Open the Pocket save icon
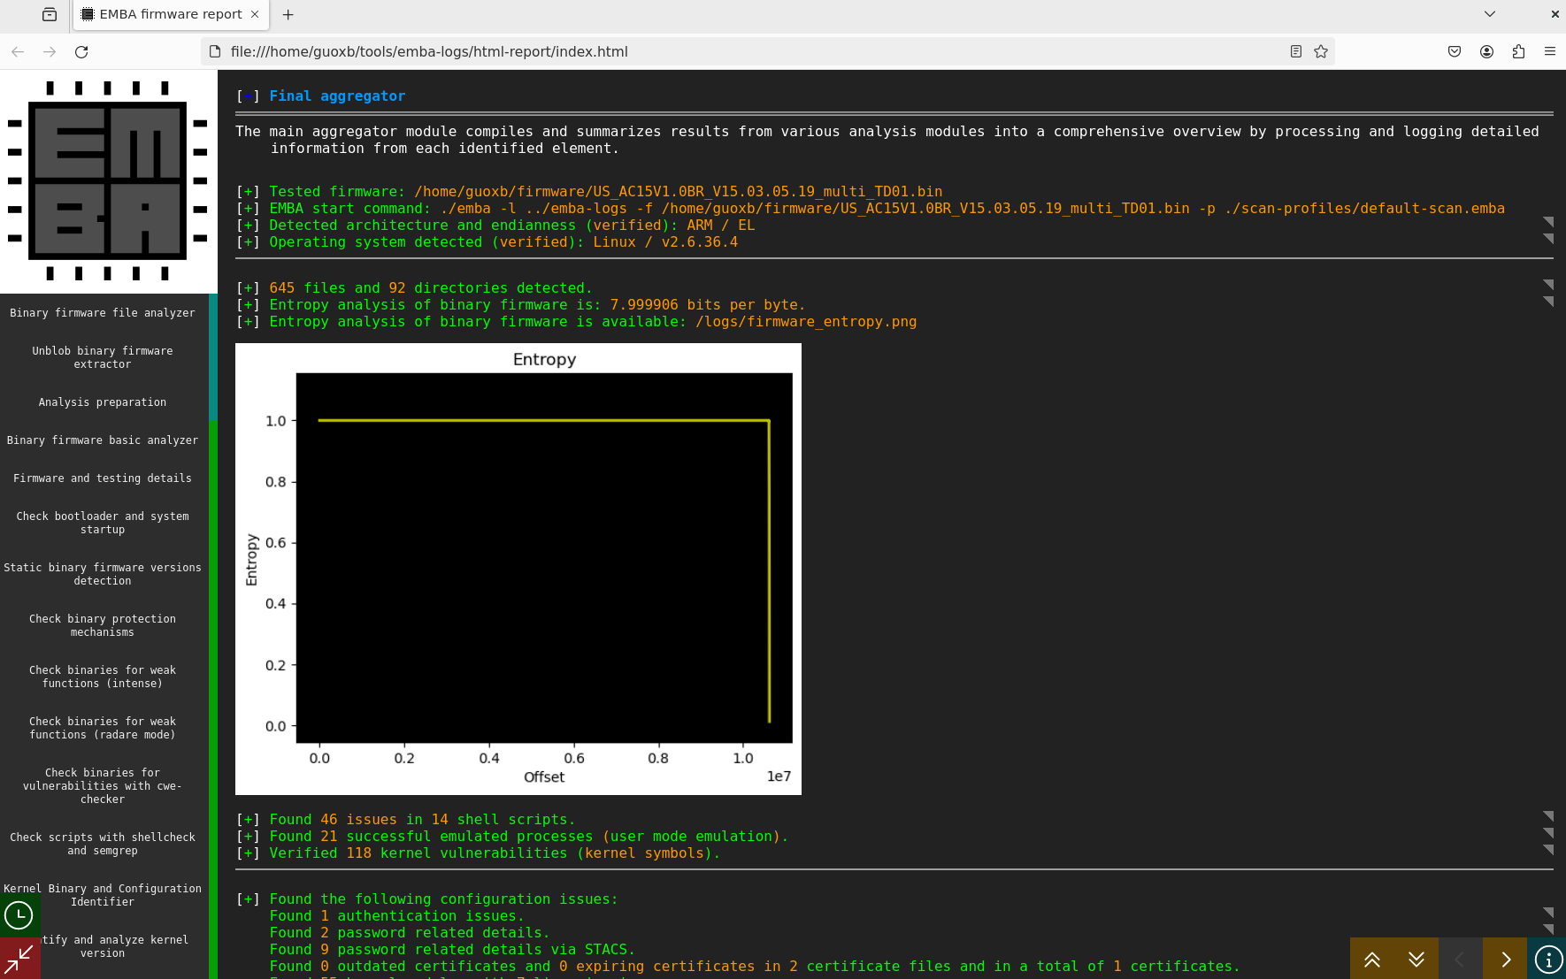Image resolution: width=1566 pixels, height=979 pixels. coord(1455,51)
